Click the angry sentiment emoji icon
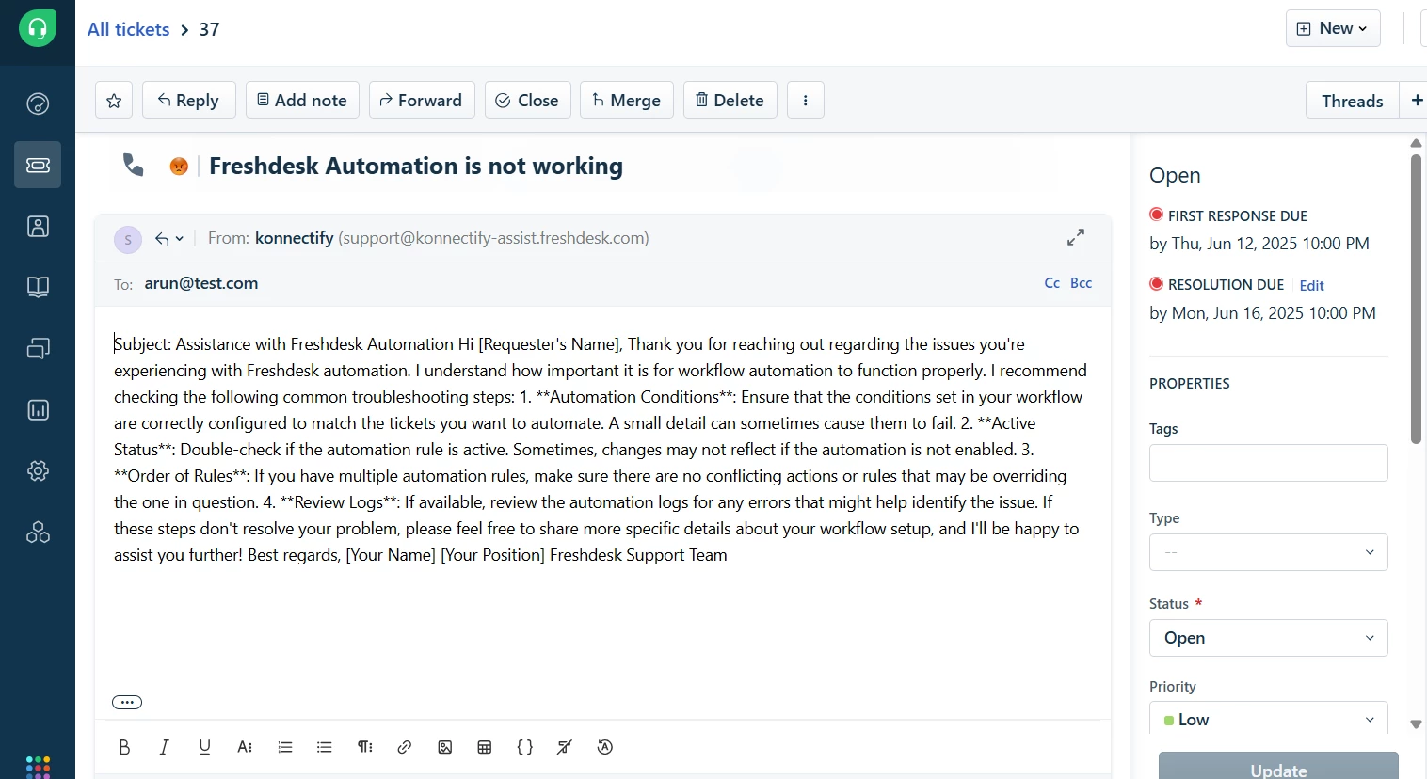Viewport: 1427px width, 779px height. pos(179,167)
